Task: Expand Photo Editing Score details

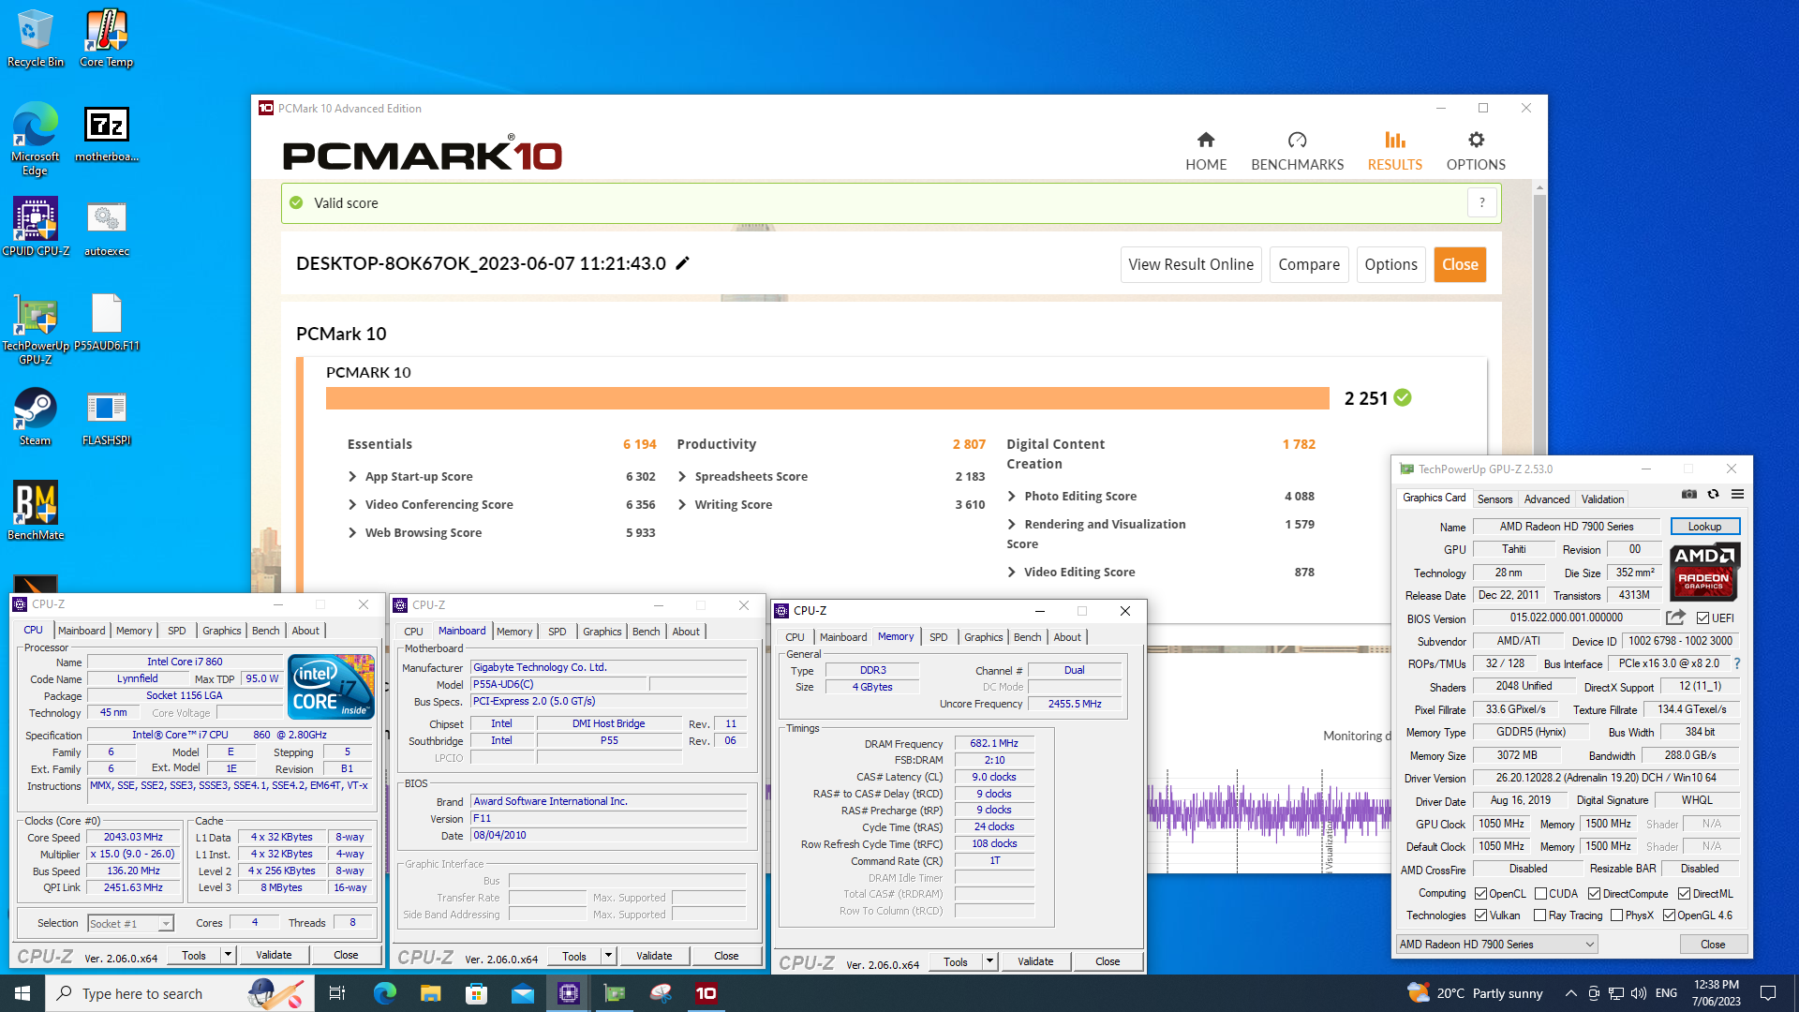Action: click(1012, 497)
